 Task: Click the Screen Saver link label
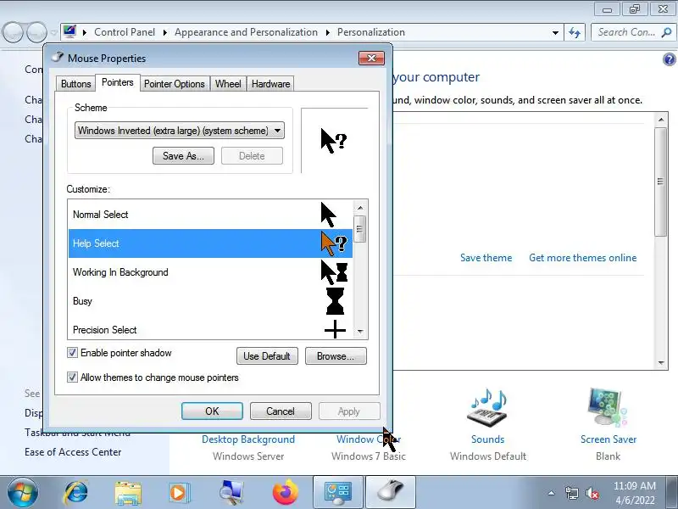(x=609, y=439)
